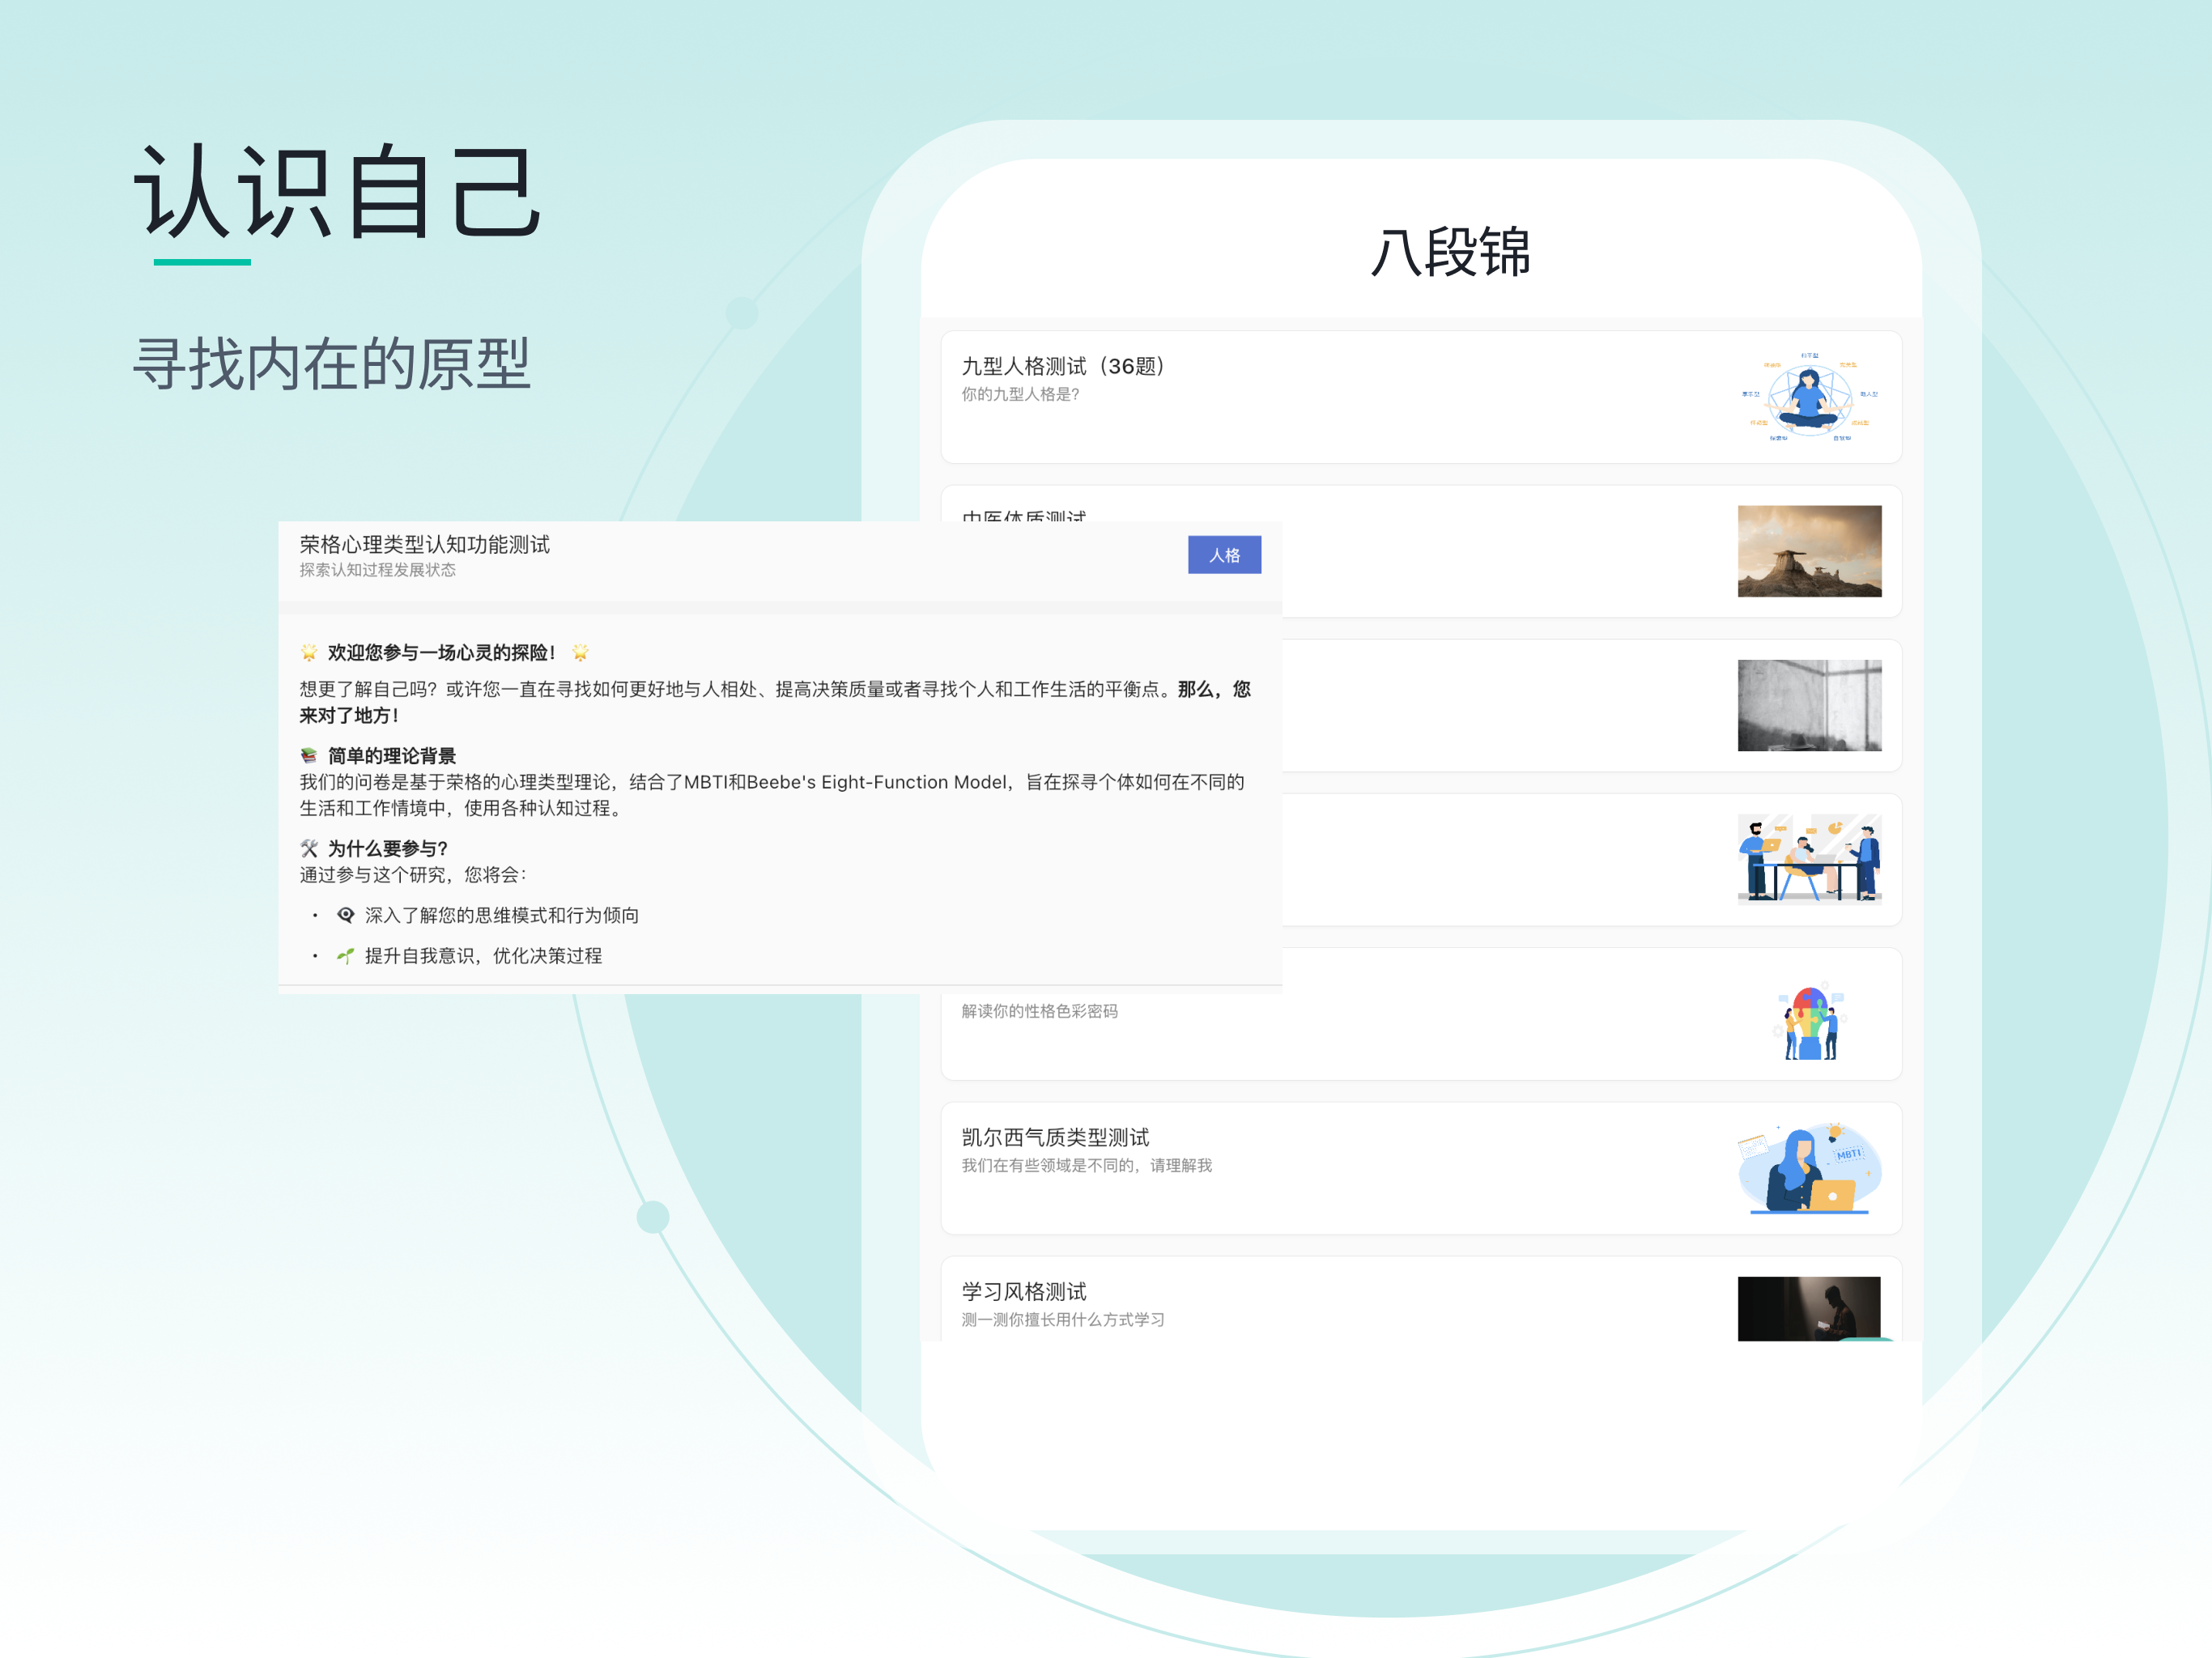Click the dark reading person thumbnail
Image resolution: width=2212 pixels, height=1658 pixels.
(x=1809, y=1308)
